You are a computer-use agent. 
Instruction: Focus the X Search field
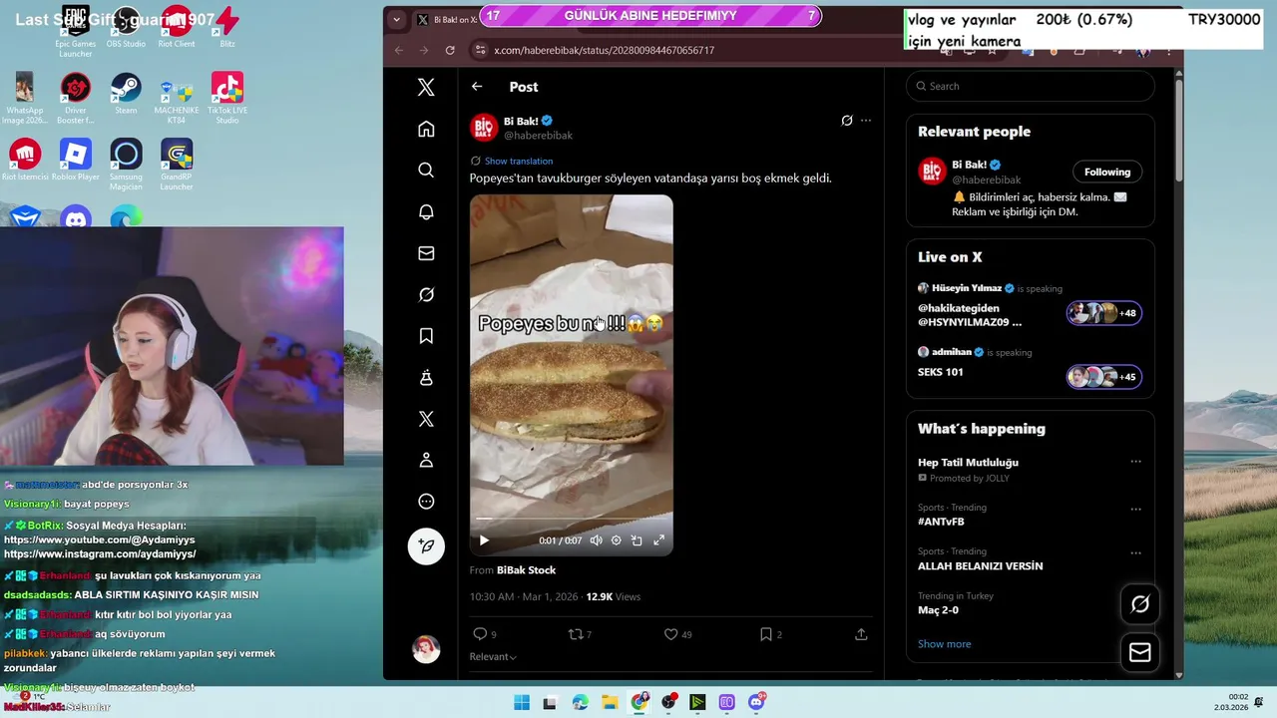tap(1031, 87)
